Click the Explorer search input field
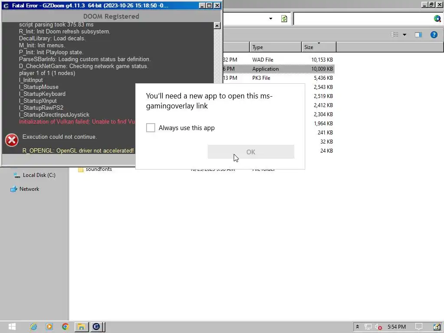Viewport: 444px width, 333px height. (x=364, y=19)
